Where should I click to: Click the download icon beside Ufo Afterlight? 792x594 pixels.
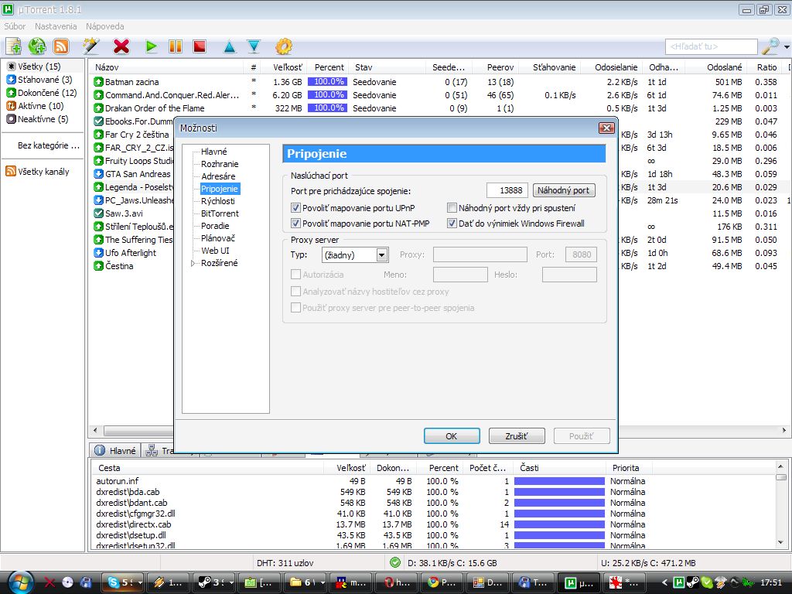[x=98, y=253]
